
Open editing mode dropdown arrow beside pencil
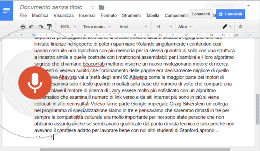point(230,27)
